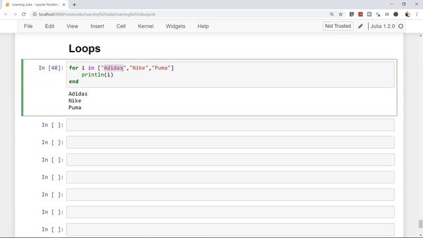423x238 pixels.
Task: Open the Help menu
Action: [x=203, y=26]
